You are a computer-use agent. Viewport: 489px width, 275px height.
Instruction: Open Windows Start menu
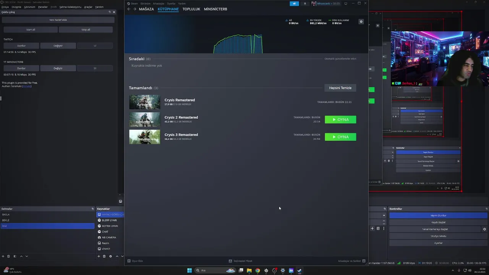189,270
